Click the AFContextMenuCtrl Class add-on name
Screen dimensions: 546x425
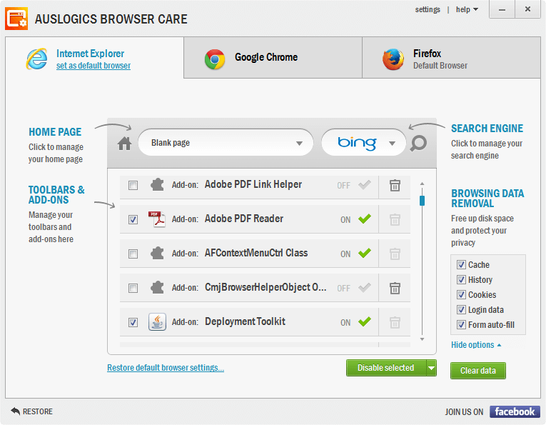pyautogui.click(x=256, y=253)
